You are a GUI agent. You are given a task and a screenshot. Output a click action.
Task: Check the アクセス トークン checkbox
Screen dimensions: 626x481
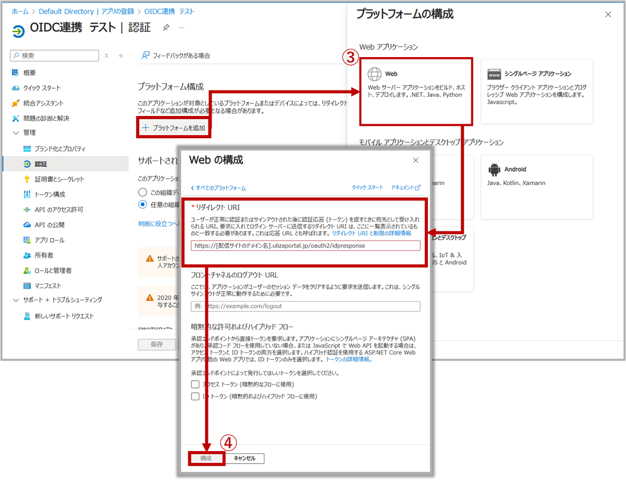point(195,385)
